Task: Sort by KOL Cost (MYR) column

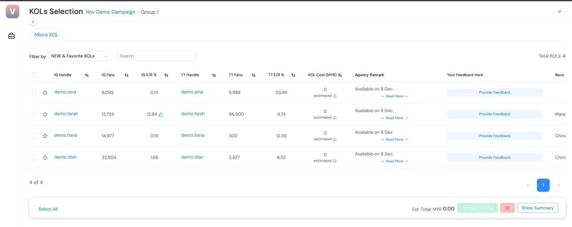Action: click(x=340, y=75)
